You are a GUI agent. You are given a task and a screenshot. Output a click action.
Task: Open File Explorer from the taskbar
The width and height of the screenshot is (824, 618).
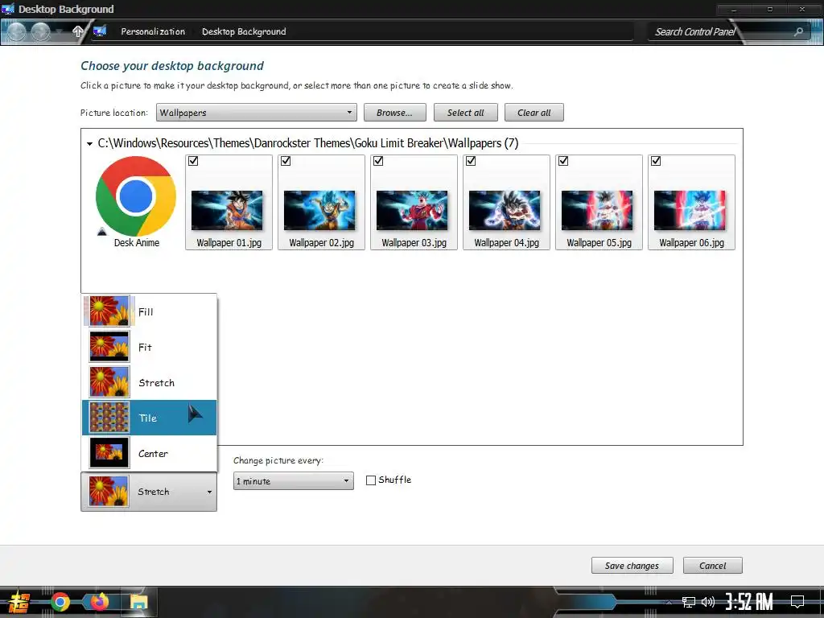(x=139, y=602)
